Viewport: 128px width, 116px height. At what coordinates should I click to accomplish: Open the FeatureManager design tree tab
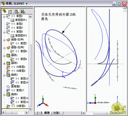(x=4, y=11)
